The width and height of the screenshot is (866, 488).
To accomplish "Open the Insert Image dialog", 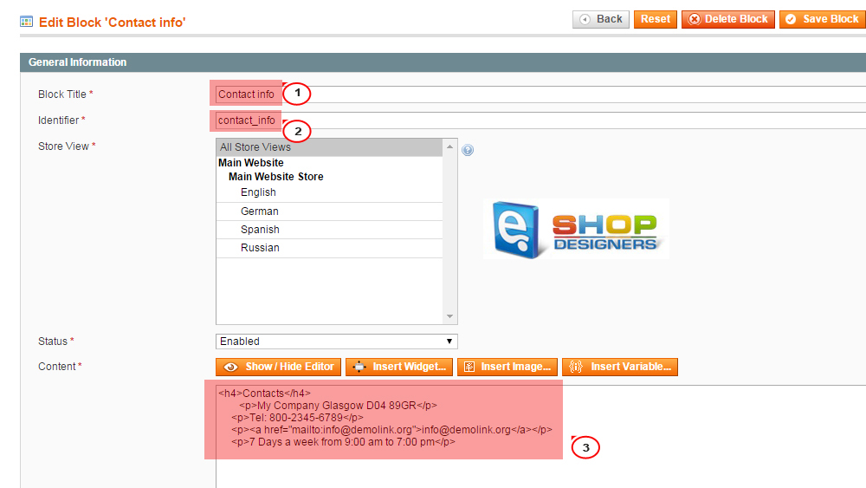I will tap(507, 367).
